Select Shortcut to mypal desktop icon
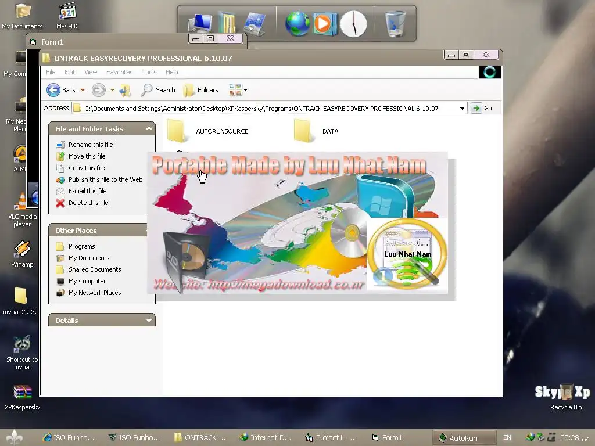Image resolution: width=595 pixels, height=446 pixels. click(x=23, y=353)
